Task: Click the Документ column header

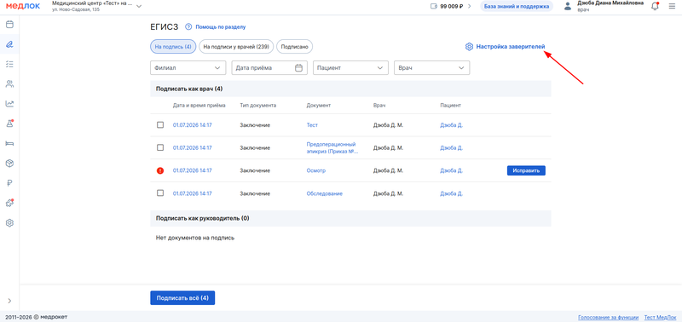Action: point(318,105)
